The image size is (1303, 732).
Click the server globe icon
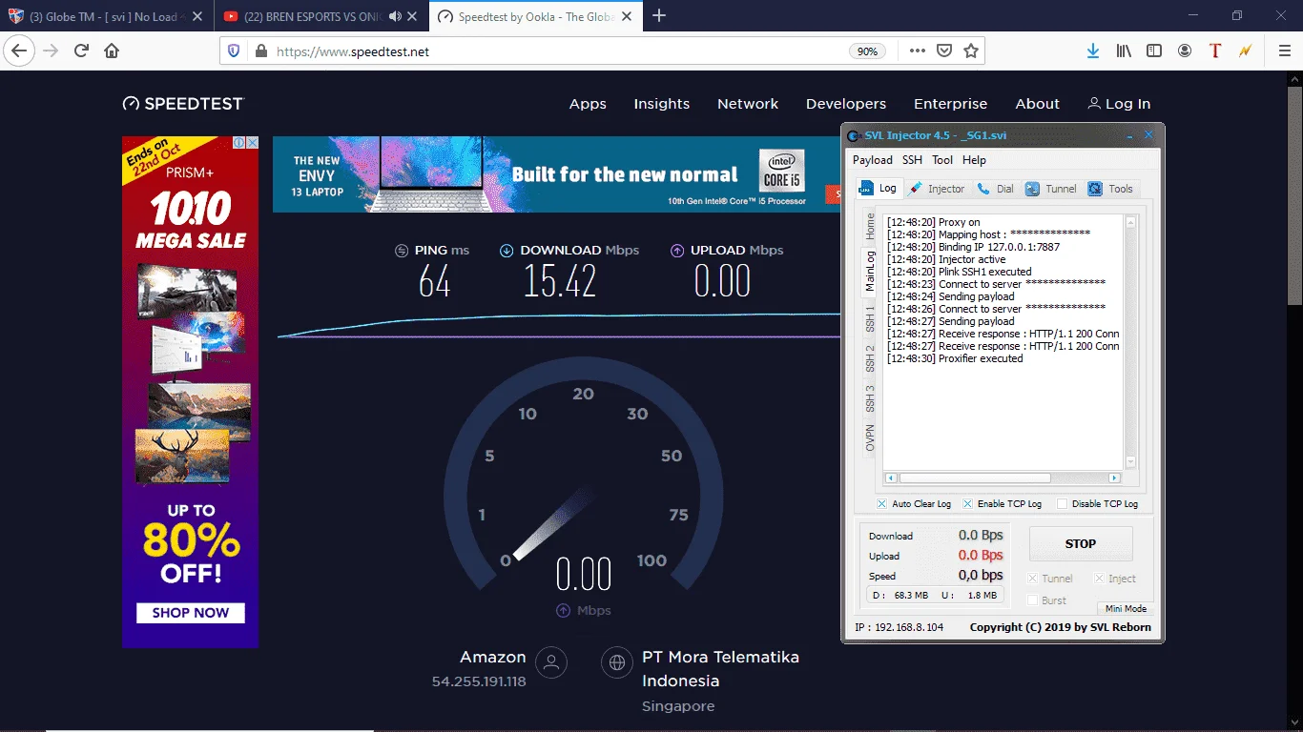click(617, 661)
